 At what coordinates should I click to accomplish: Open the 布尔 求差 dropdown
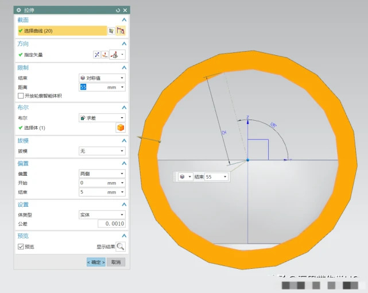pos(102,118)
